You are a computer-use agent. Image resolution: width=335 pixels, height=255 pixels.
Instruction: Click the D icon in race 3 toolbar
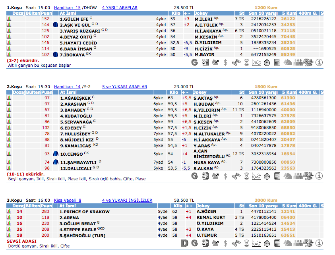coord(184,243)
